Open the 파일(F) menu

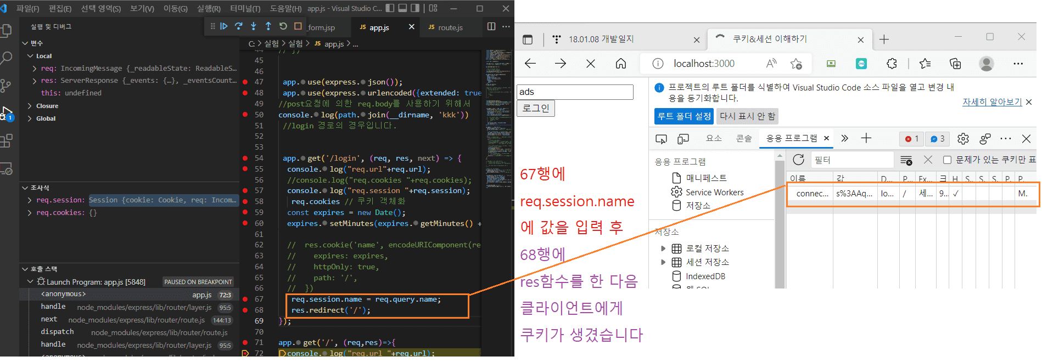click(27, 8)
